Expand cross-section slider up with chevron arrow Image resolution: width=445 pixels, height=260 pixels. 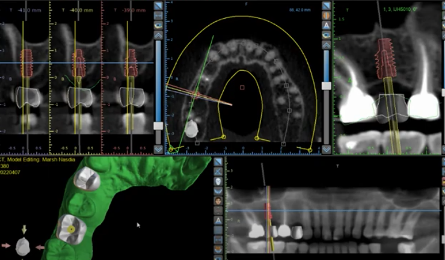(159, 36)
